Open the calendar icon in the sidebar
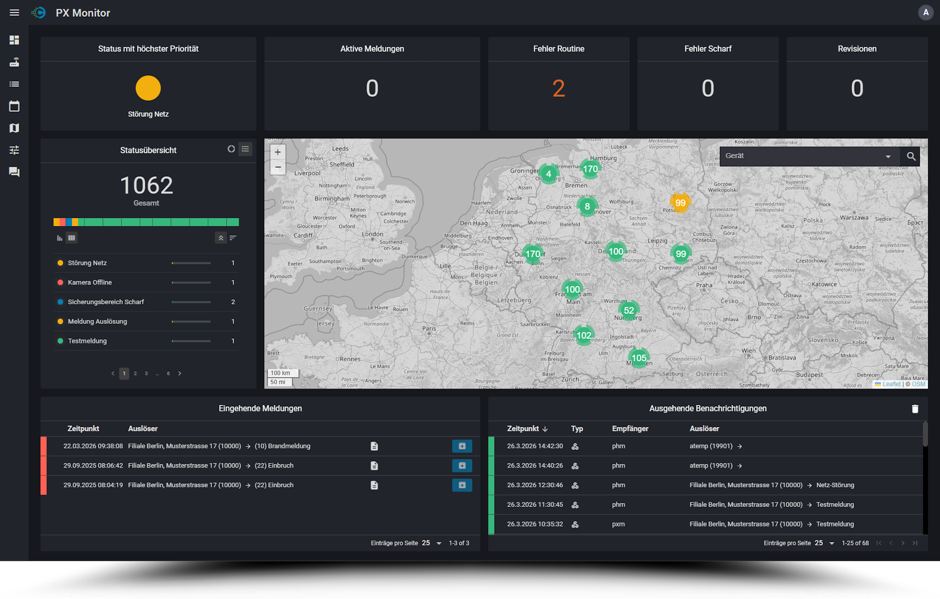 pos(14,106)
